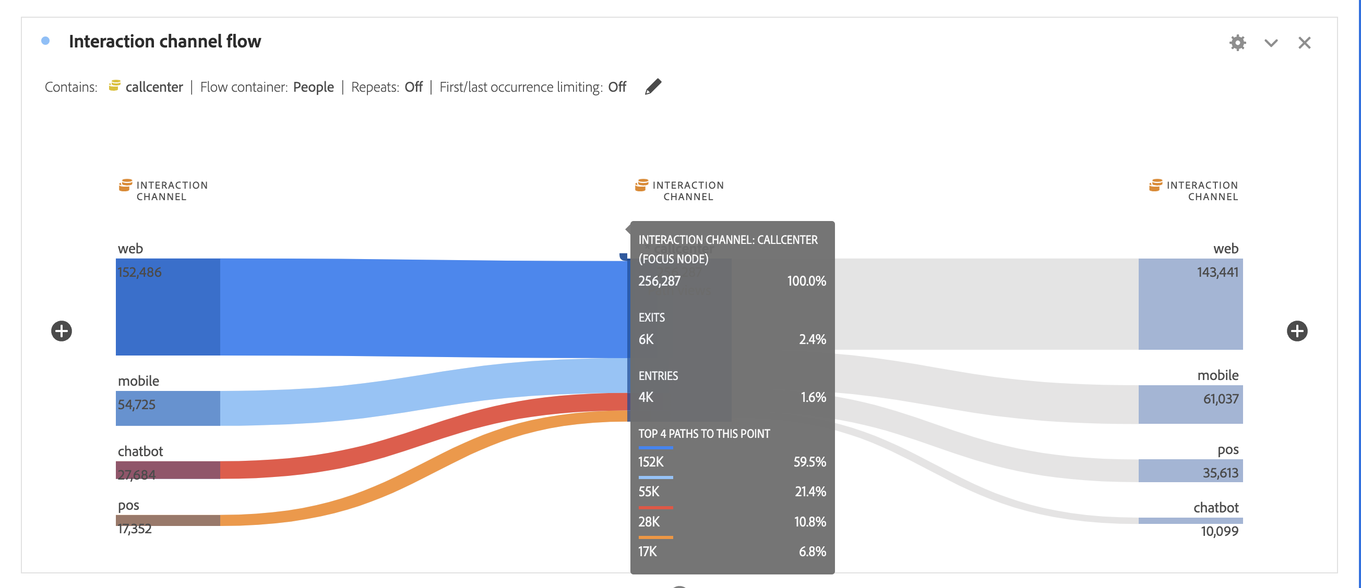
Task: Click the plus icon right of the flow
Action: [x=1297, y=331]
